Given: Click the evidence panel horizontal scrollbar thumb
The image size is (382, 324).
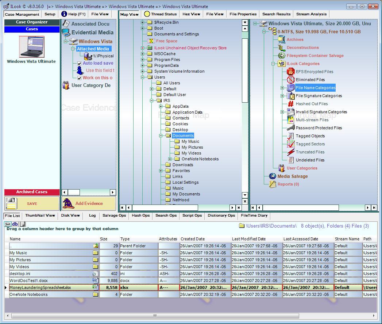Looking at the screenshot, I should click(x=74, y=192).
